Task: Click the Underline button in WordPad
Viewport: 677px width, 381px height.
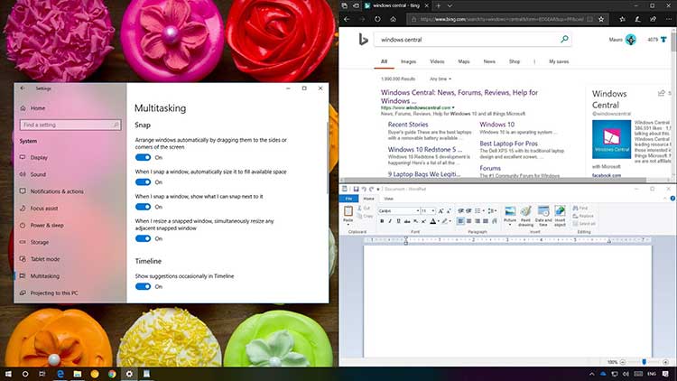Action: point(398,221)
